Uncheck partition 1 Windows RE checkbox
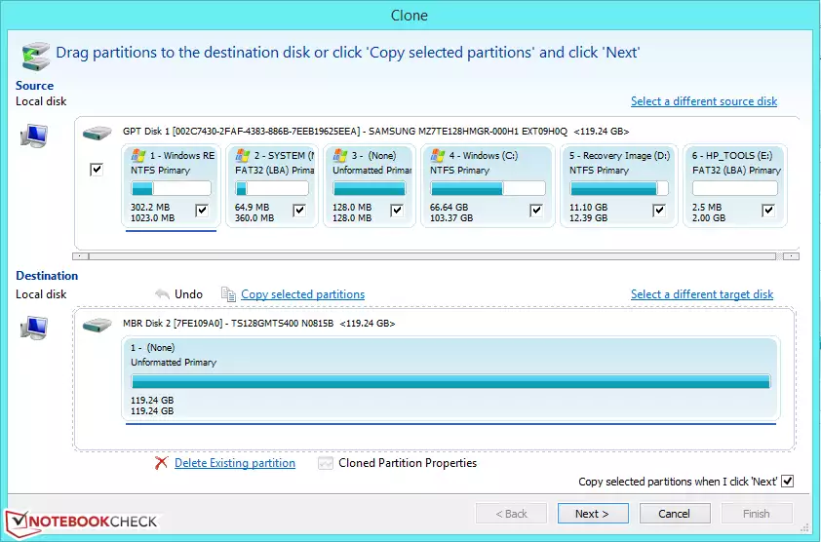Image resolution: width=821 pixels, height=542 pixels. pos(202,211)
